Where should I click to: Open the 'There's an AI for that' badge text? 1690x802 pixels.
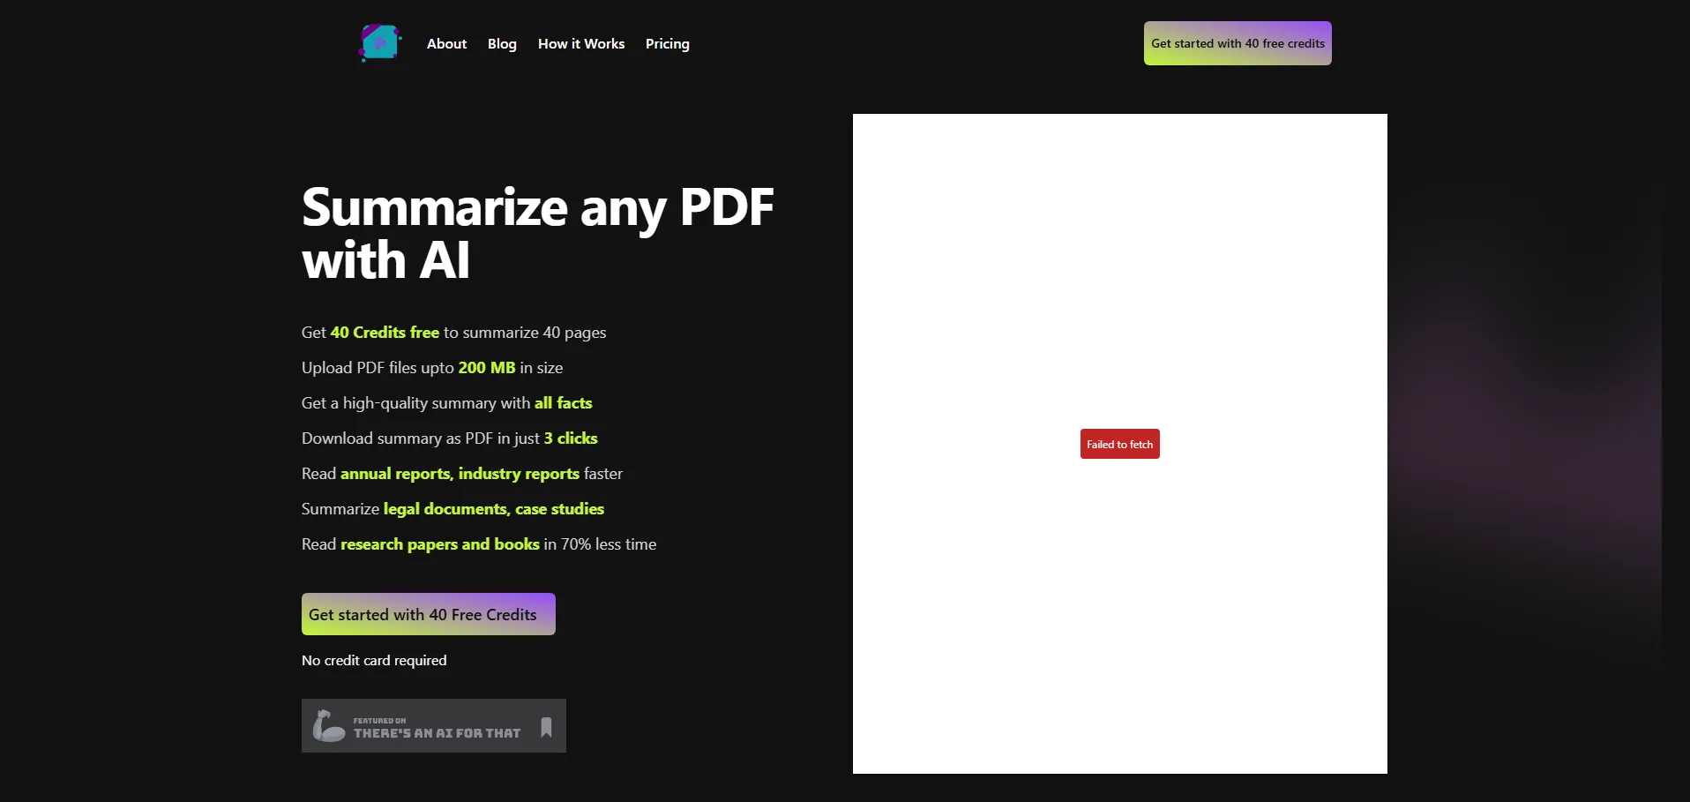(437, 732)
